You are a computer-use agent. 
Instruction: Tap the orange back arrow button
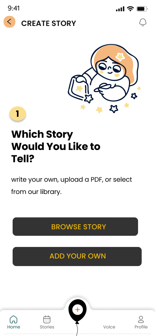point(9,22)
